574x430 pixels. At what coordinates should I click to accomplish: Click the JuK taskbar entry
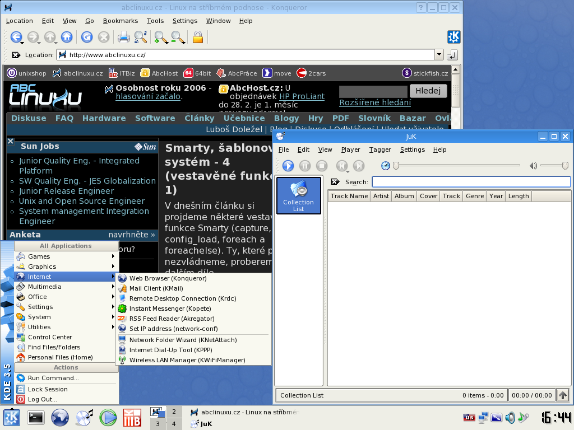(244, 424)
